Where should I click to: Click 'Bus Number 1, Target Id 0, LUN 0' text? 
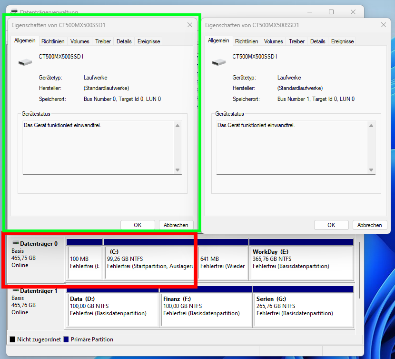pos(316,99)
